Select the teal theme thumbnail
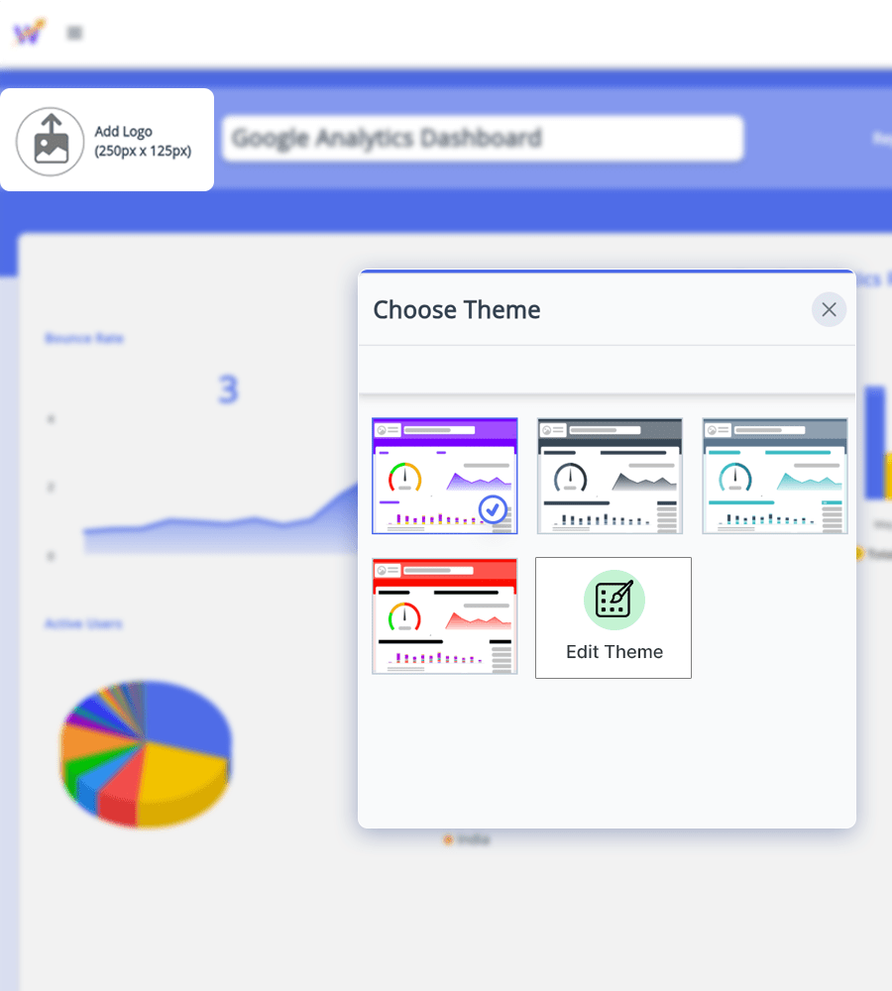892x991 pixels. click(774, 476)
